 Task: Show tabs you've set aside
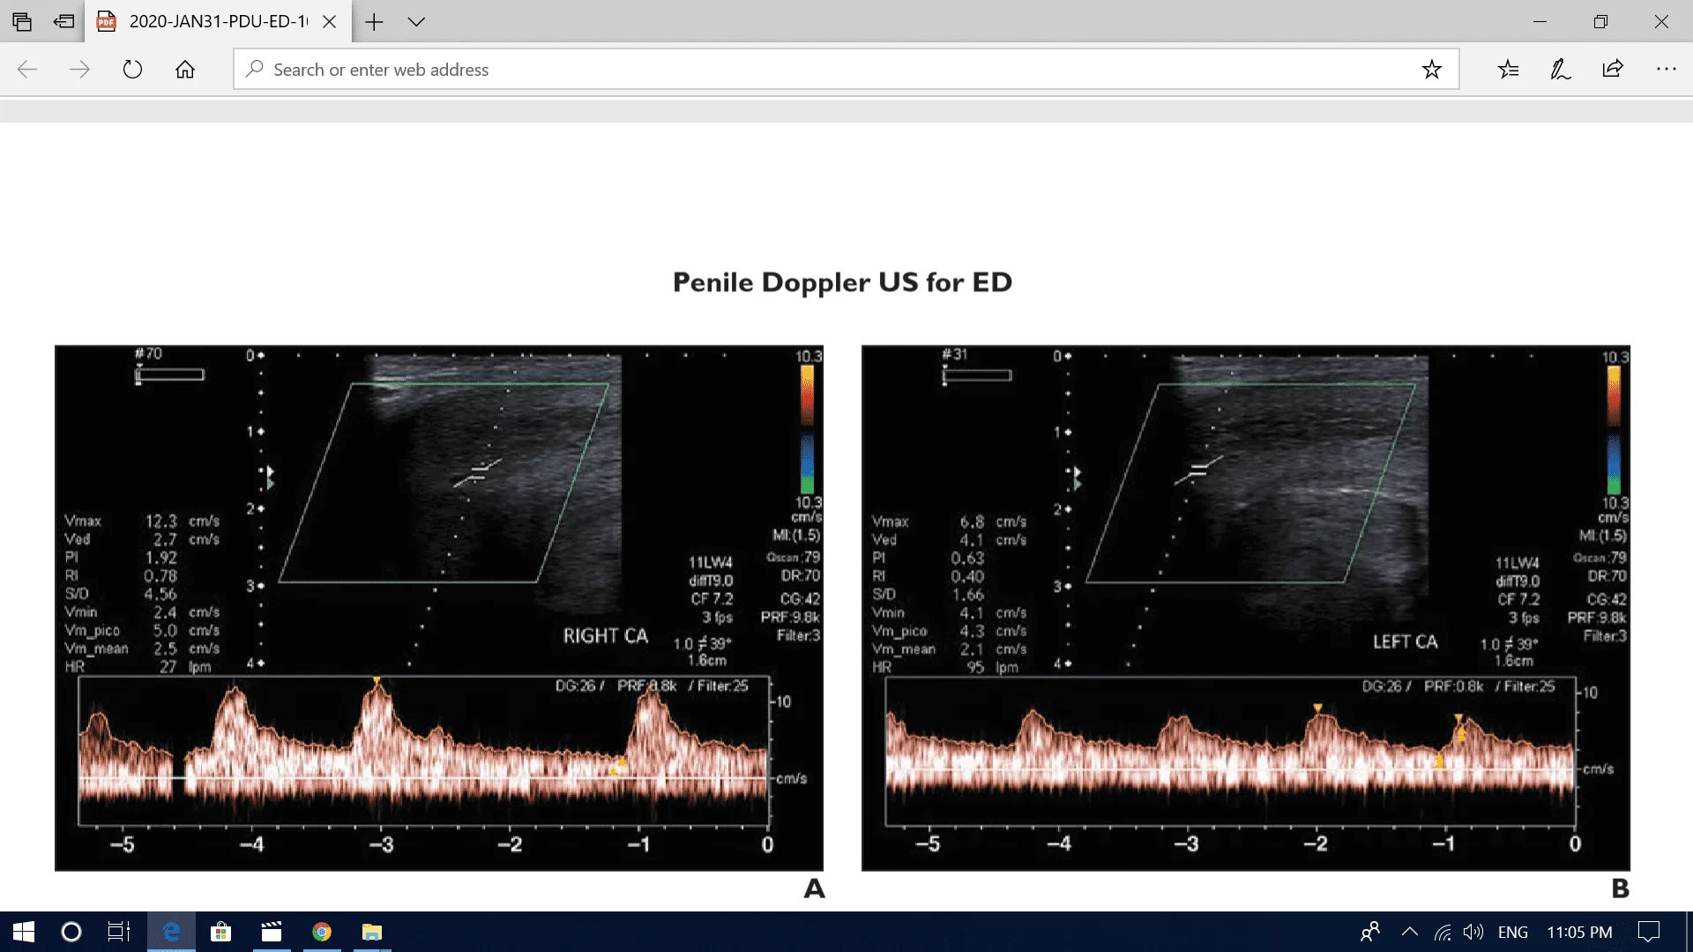(22, 21)
